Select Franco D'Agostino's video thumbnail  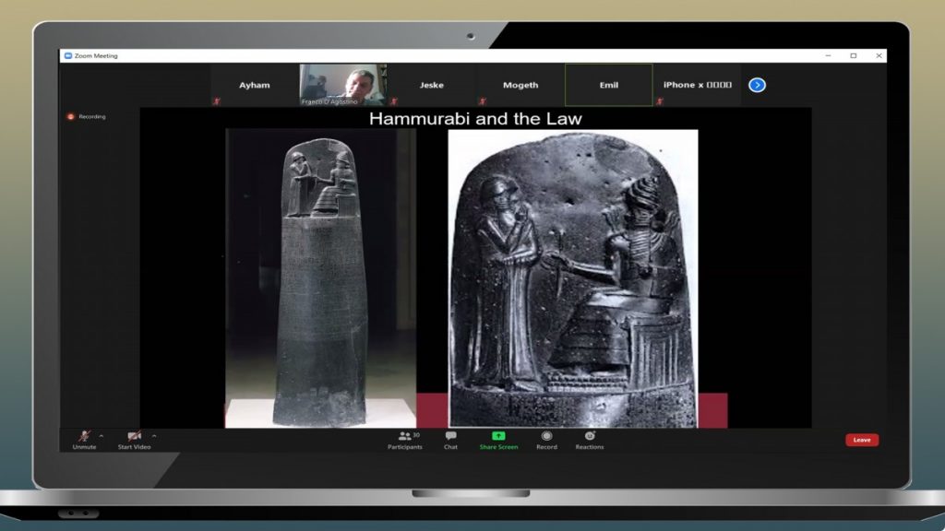[342, 85]
